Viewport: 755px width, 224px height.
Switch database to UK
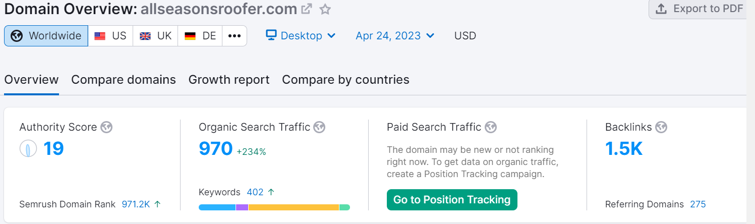click(155, 36)
